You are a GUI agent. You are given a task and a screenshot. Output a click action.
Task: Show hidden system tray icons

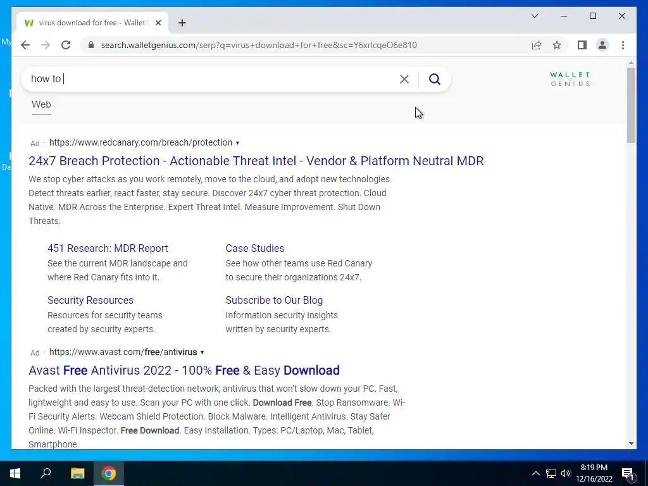(535, 473)
